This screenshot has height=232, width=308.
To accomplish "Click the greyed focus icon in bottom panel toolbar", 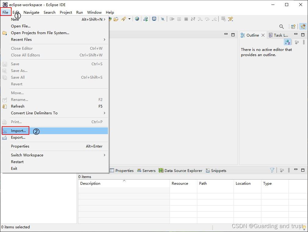I will [282, 170].
